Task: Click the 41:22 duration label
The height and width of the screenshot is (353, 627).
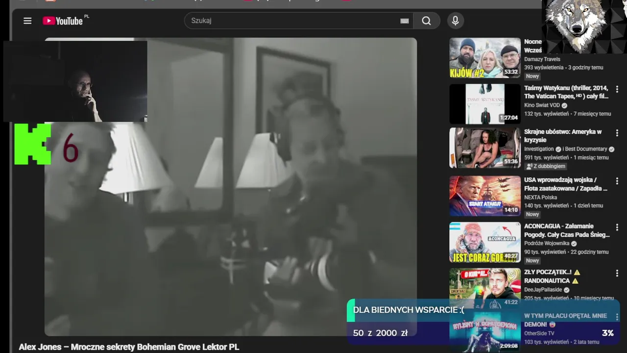Action: click(511, 302)
